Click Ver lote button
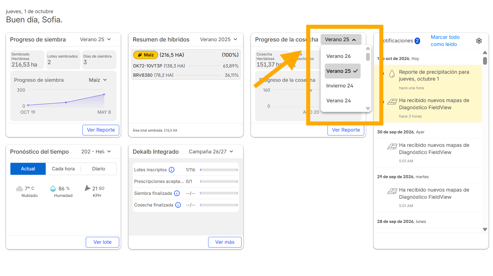Viewport: 493px width, 276px height. (x=102, y=242)
